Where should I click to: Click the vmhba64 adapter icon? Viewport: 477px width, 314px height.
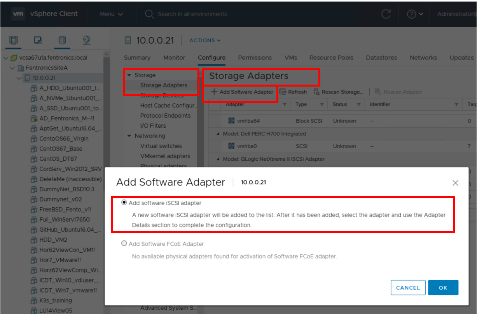[x=231, y=121]
